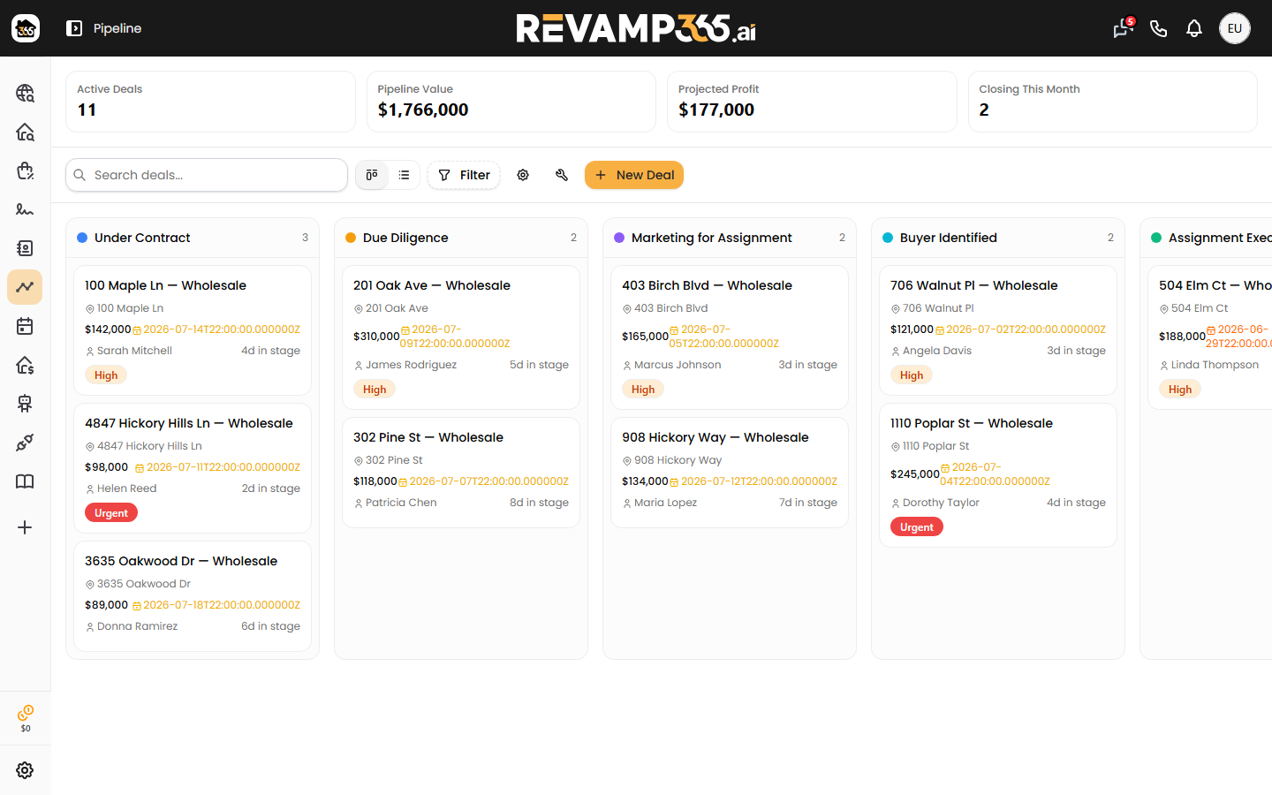1272x795 pixels.
Task: Open the contacts book sidebar icon
Action: pyautogui.click(x=25, y=248)
